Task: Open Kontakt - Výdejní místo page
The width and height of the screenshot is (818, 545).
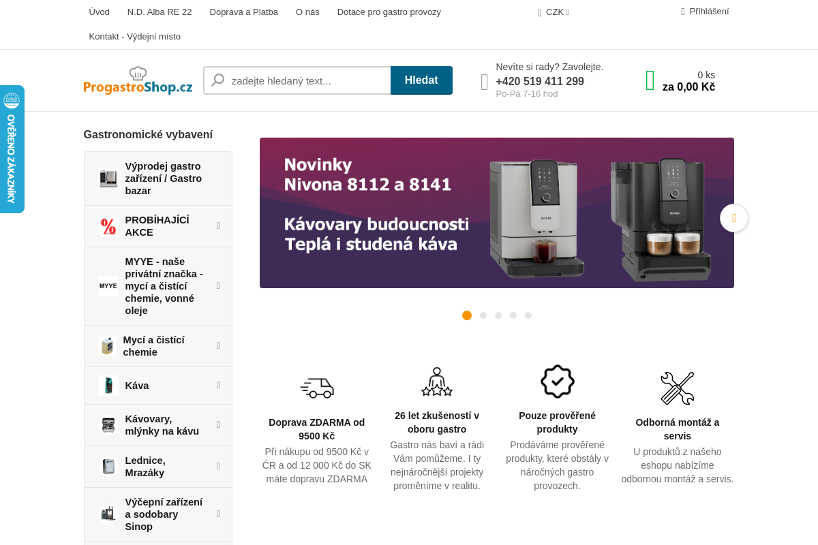Action: [135, 37]
